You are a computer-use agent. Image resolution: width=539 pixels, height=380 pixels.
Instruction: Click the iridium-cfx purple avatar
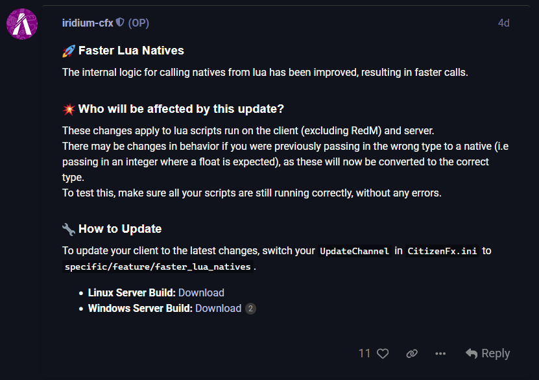(x=22, y=24)
